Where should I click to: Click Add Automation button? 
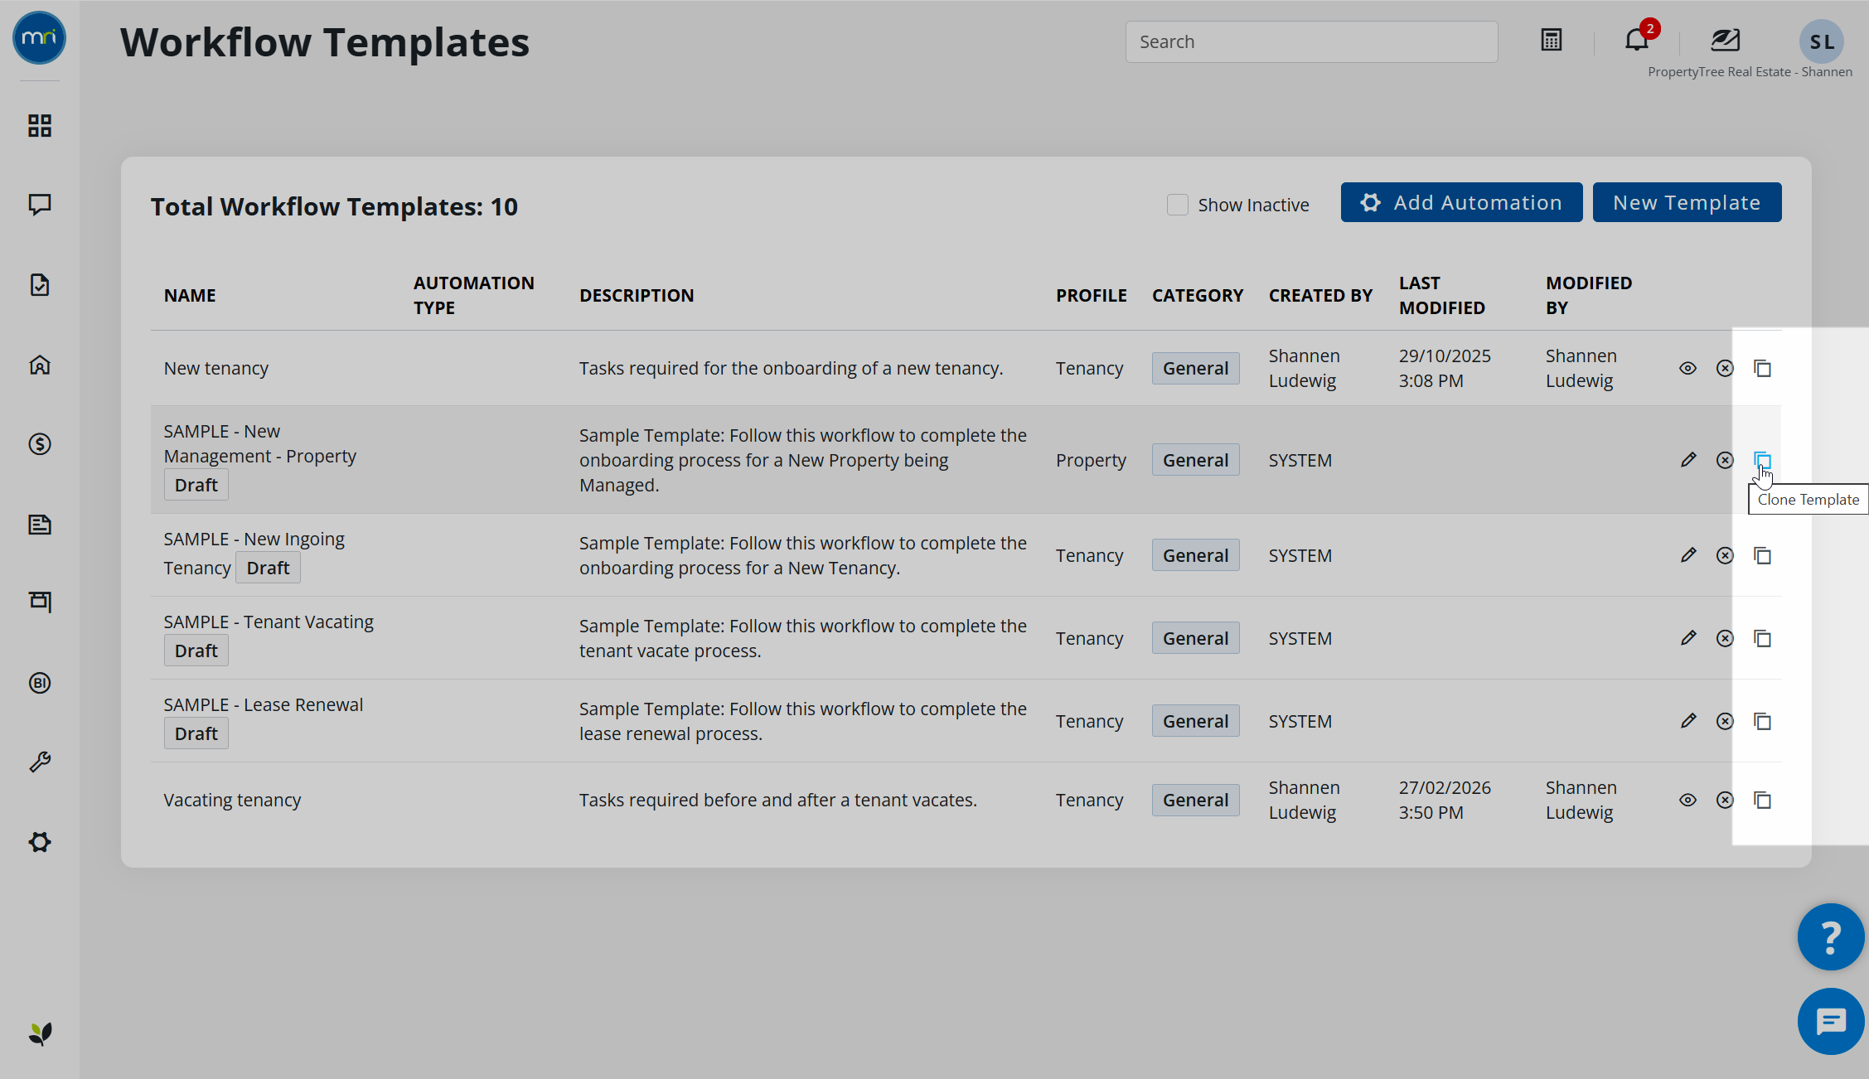(1461, 202)
